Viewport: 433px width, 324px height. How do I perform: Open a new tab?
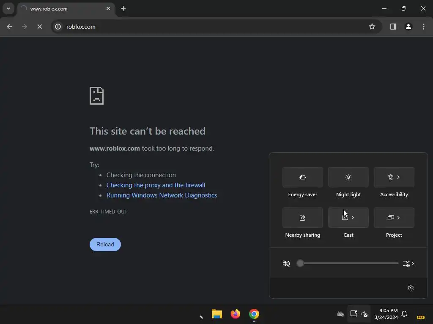click(x=123, y=9)
